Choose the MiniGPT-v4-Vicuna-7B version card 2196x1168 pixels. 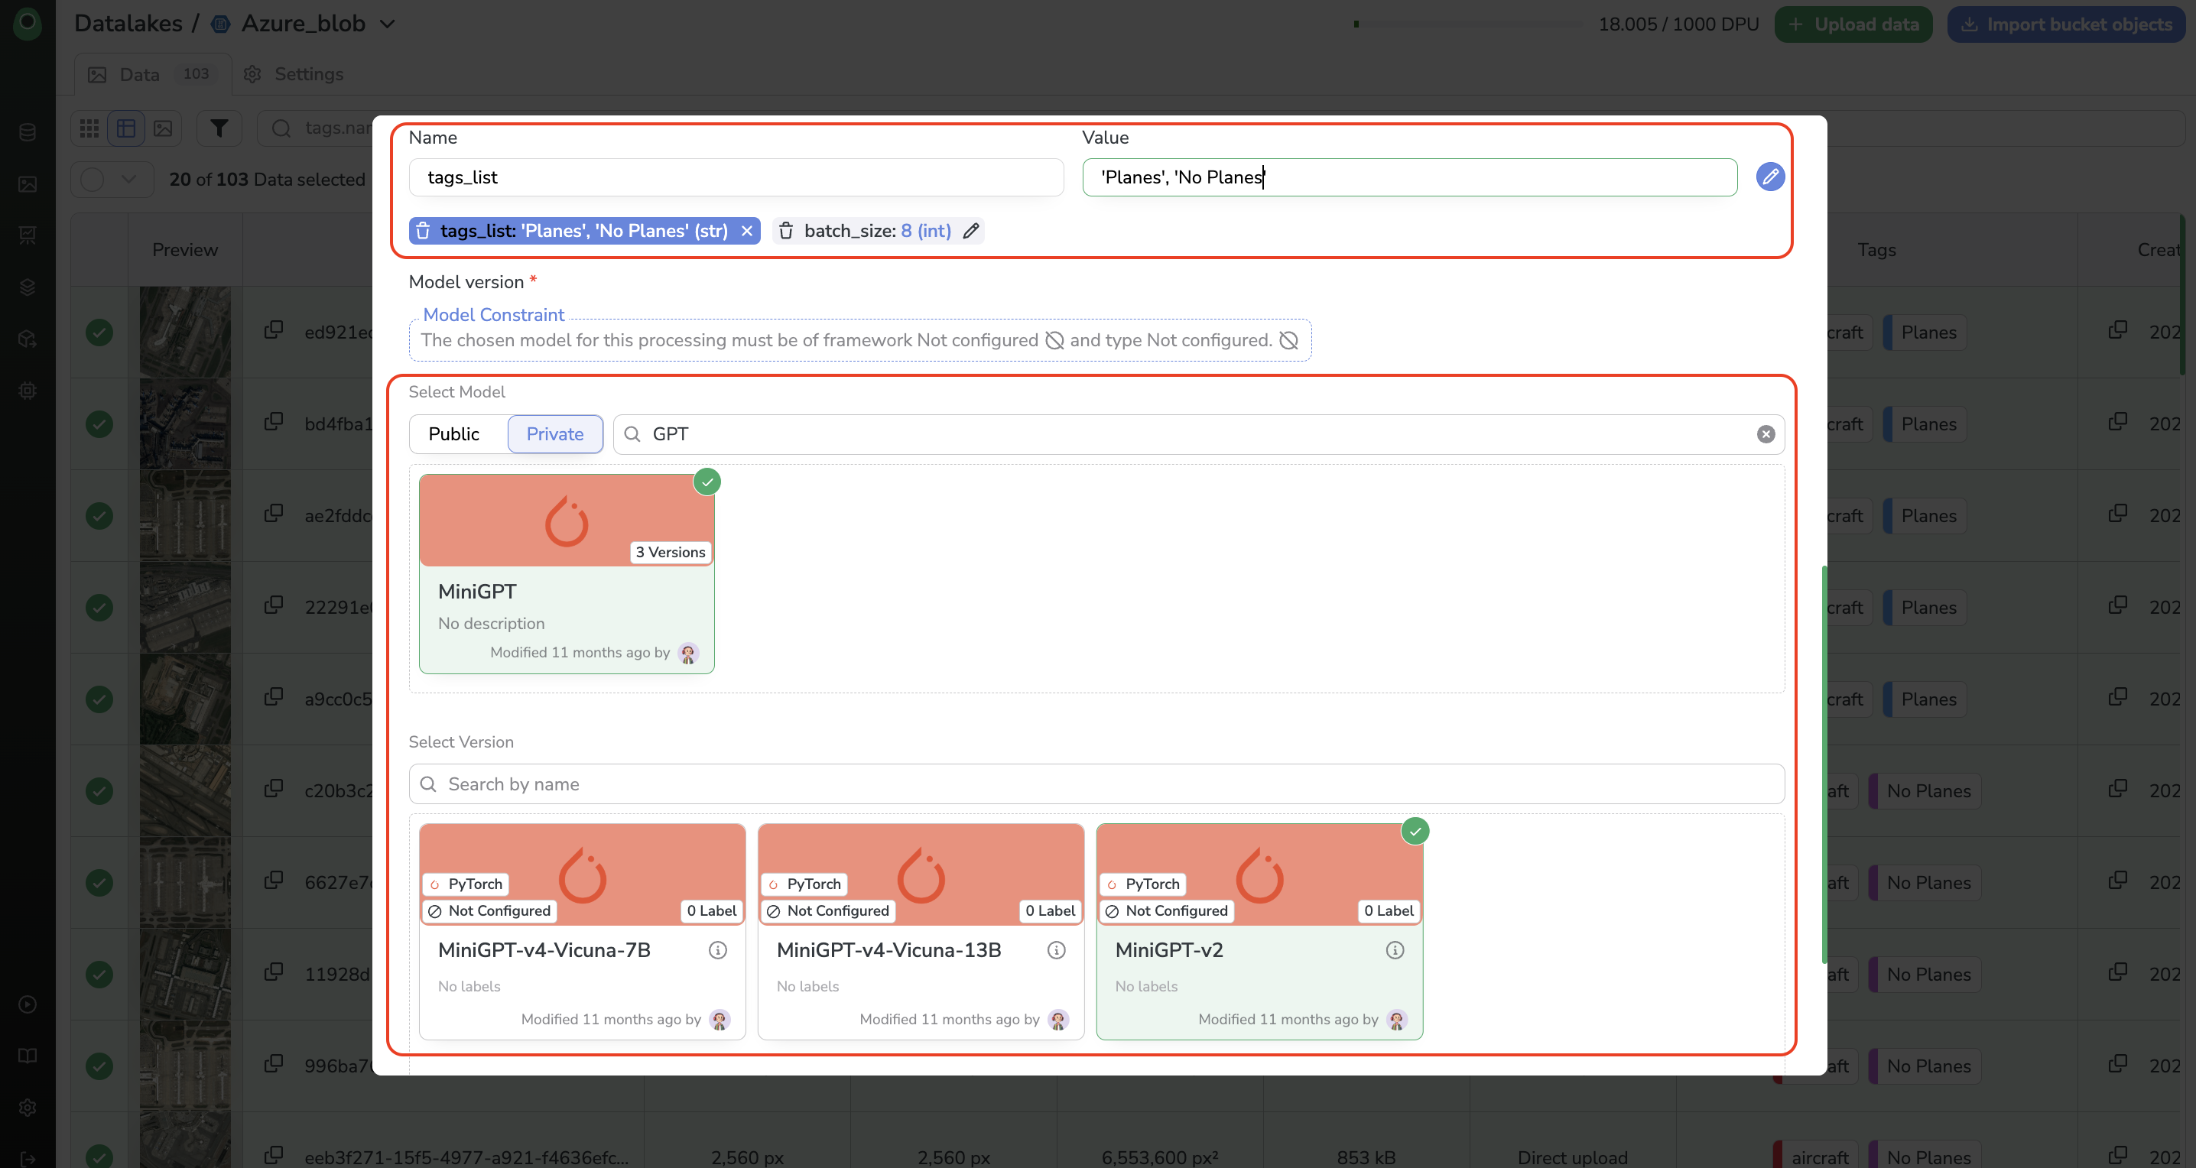pos(582,932)
